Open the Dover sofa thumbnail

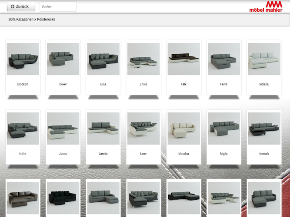(x=63, y=59)
